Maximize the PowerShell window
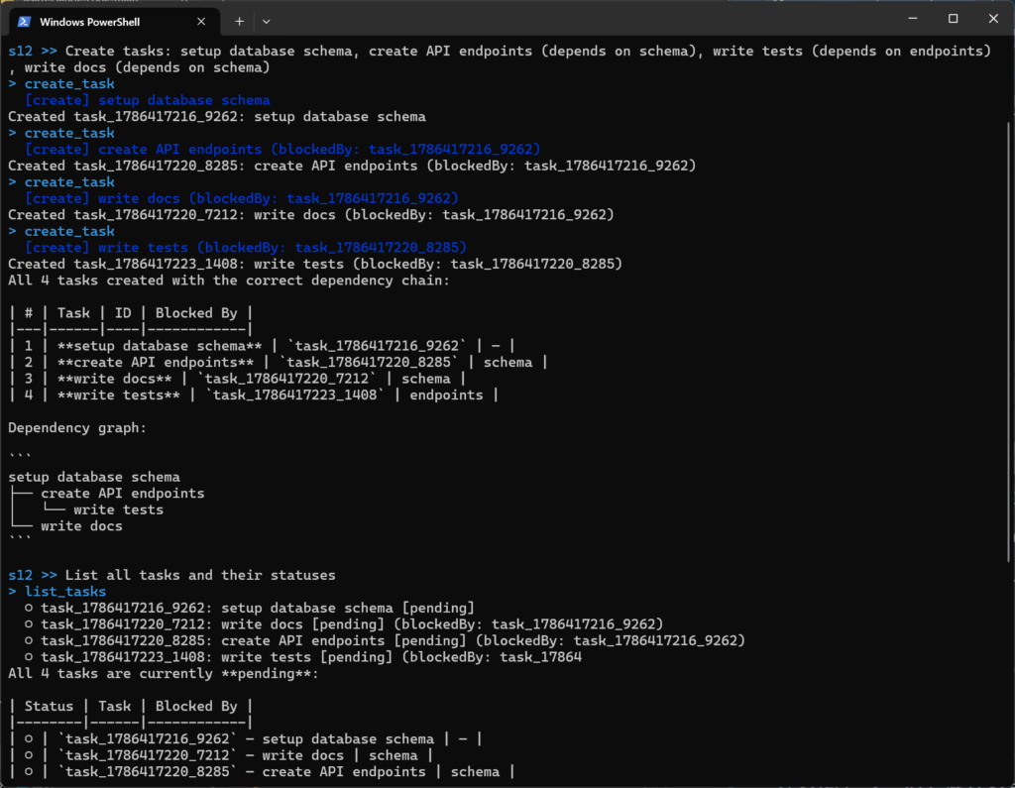 coord(953,19)
